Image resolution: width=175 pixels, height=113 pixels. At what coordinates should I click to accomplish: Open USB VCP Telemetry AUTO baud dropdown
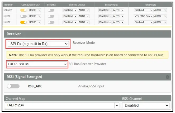84,10
